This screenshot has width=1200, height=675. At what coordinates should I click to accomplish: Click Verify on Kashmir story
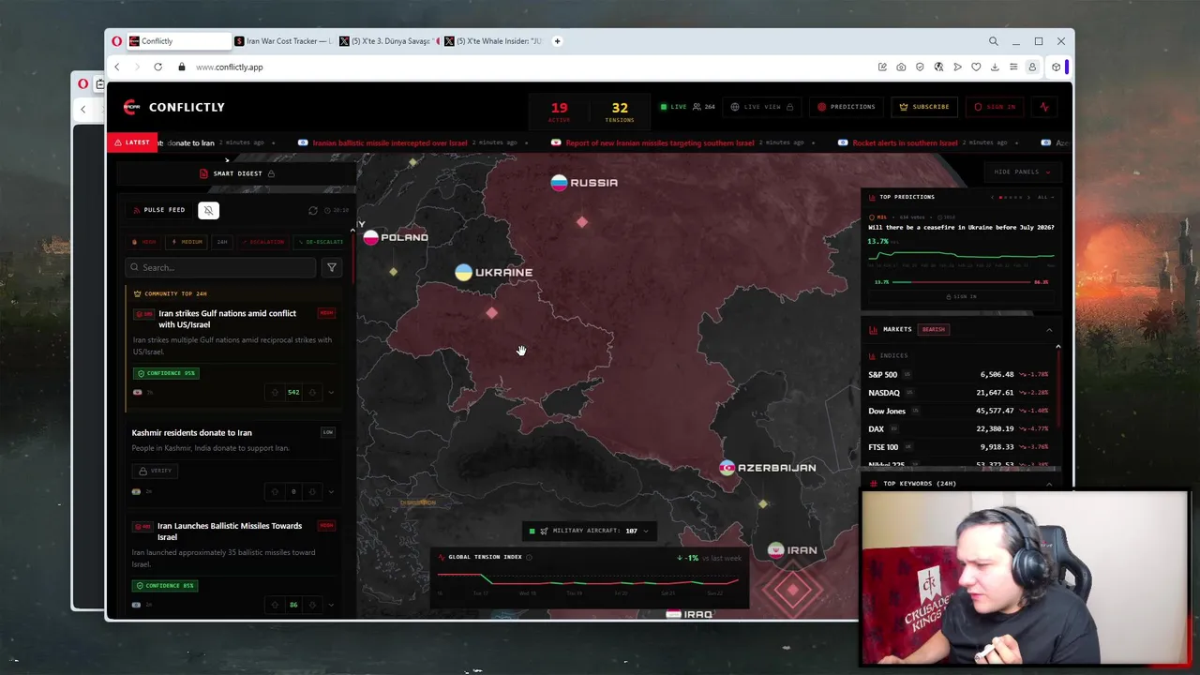155,471
